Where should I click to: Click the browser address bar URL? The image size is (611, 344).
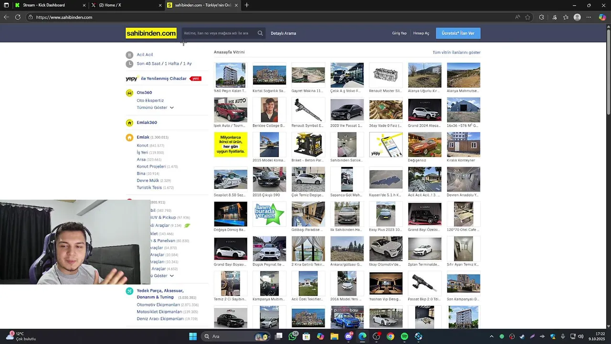pyautogui.click(x=64, y=17)
